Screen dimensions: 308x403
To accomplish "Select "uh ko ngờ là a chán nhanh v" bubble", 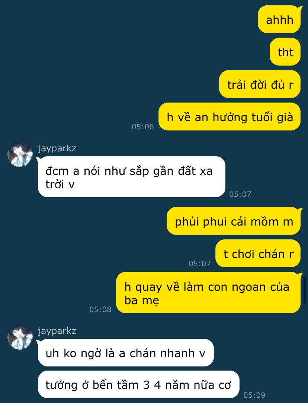I will point(126,353).
